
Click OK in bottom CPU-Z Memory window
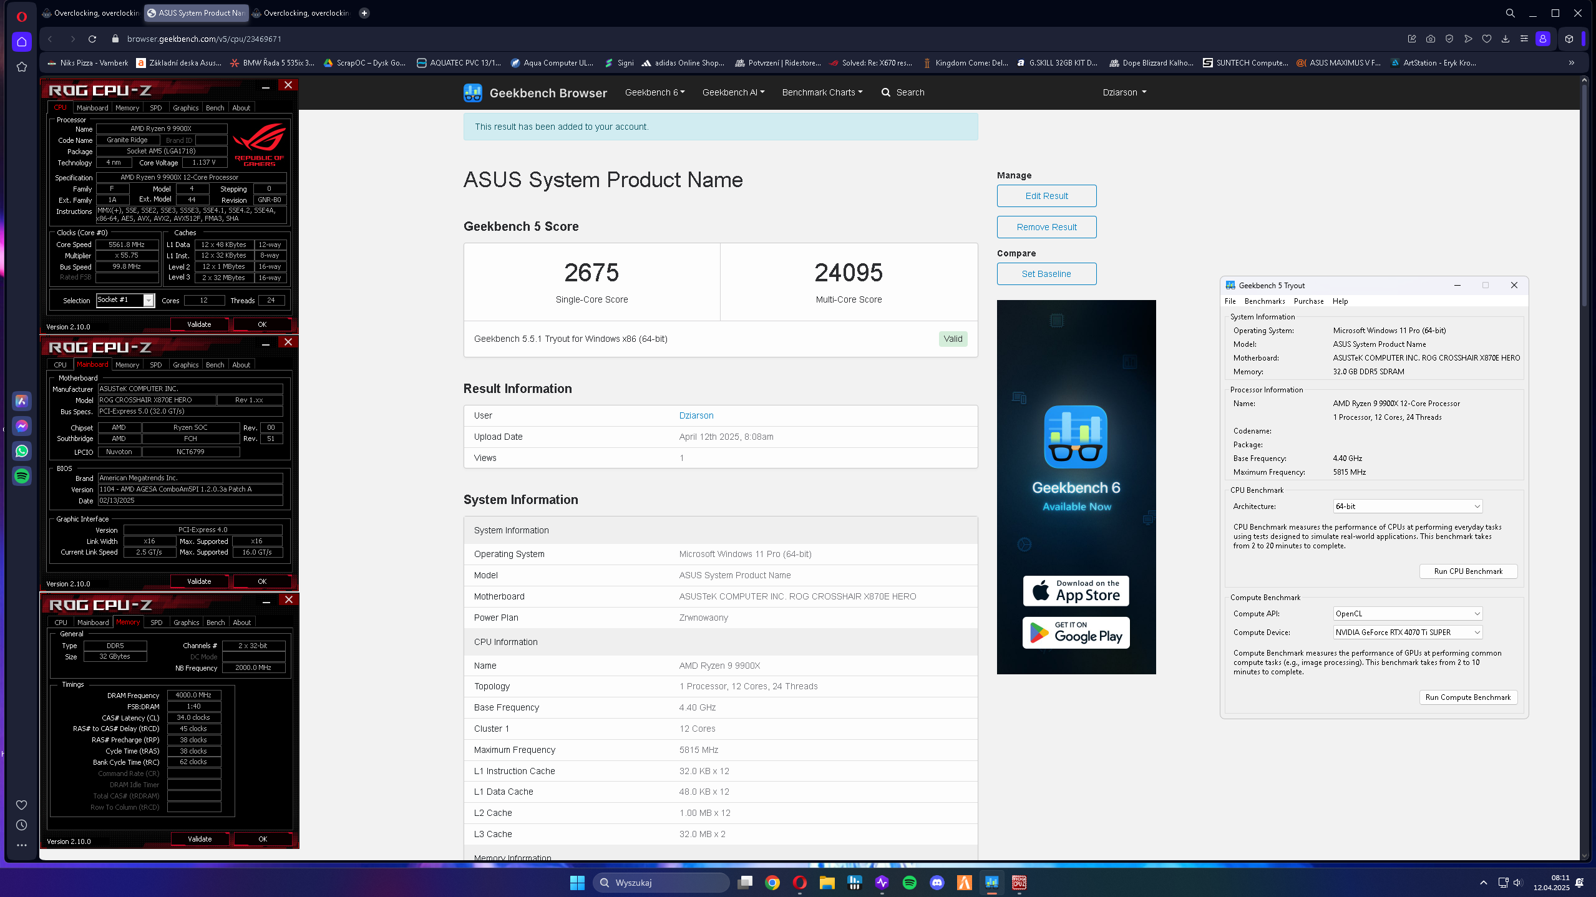pos(263,839)
